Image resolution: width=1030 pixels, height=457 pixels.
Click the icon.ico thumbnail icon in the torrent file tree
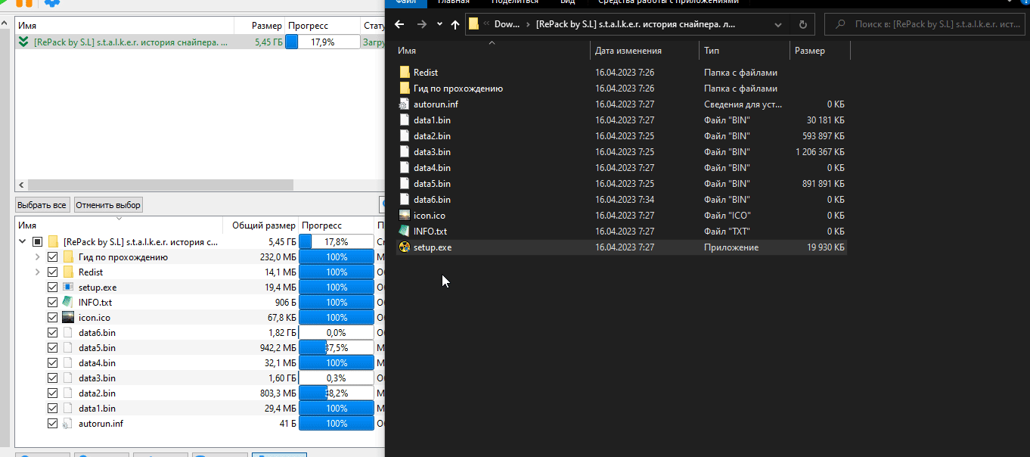68,318
